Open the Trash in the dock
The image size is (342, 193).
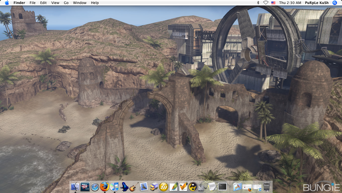pos(267,187)
